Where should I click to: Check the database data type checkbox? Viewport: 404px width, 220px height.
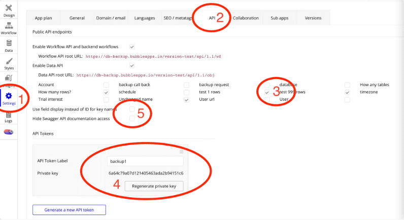[x=347, y=85]
